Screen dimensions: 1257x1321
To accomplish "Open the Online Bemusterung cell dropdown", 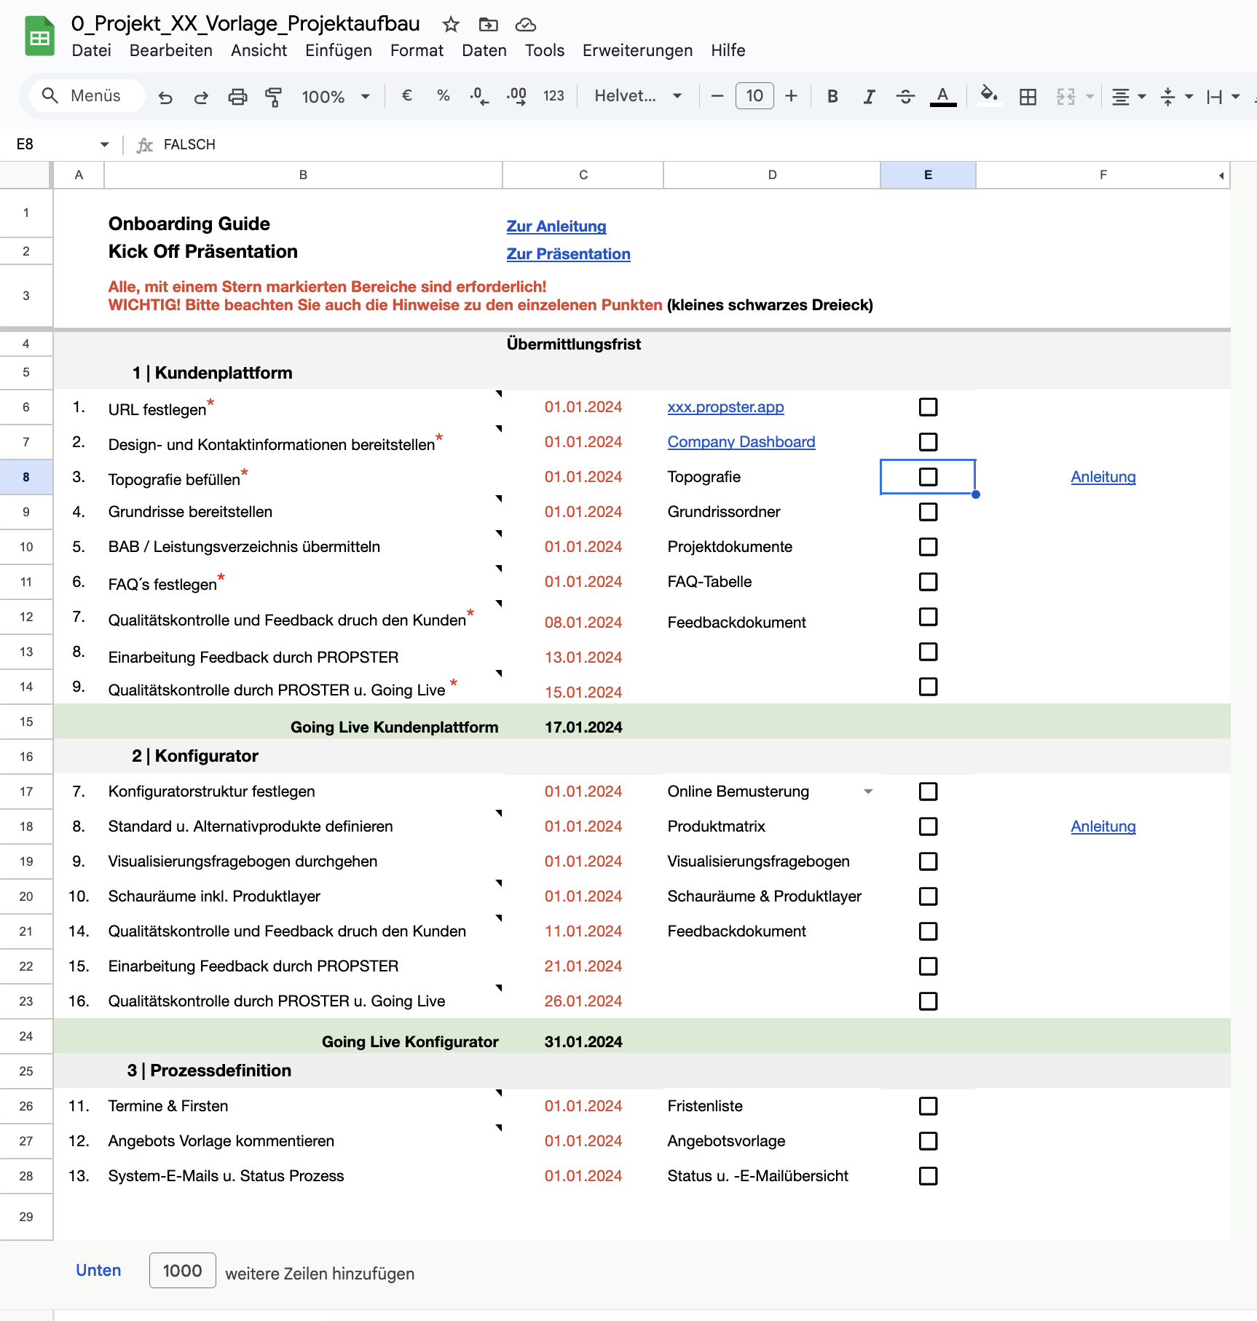I will tap(868, 792).
